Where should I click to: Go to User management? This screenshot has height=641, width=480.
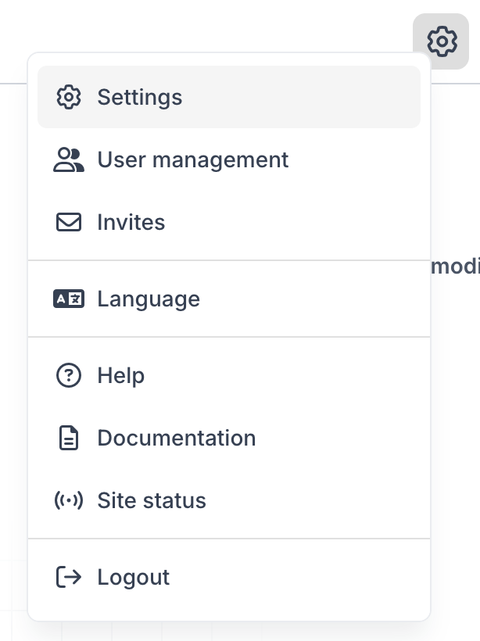point(192,159)
